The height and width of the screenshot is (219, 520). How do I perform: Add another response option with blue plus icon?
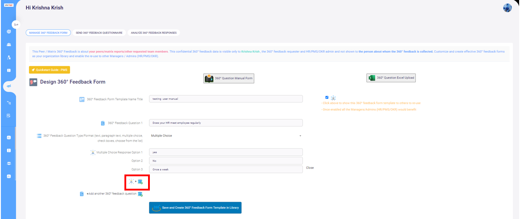(x=140, y=182)
